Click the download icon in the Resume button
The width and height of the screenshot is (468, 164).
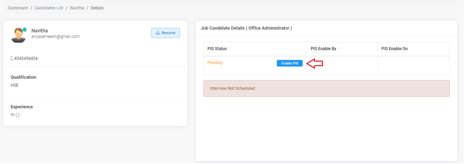[158, 33]
